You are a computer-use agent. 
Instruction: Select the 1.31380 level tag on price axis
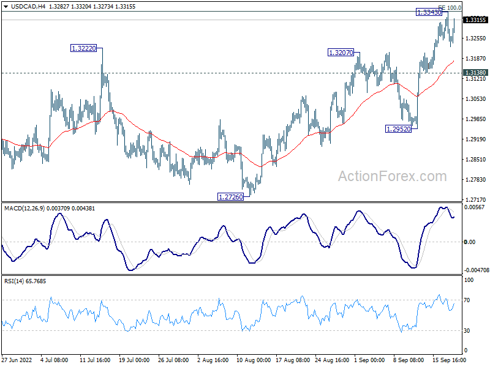(x=476, y=73)
